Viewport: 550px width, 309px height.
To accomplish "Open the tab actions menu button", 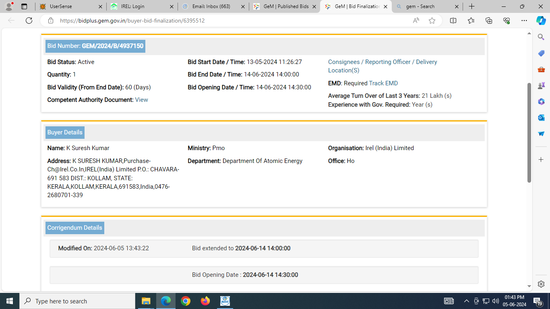I will [x=24, y=6].
